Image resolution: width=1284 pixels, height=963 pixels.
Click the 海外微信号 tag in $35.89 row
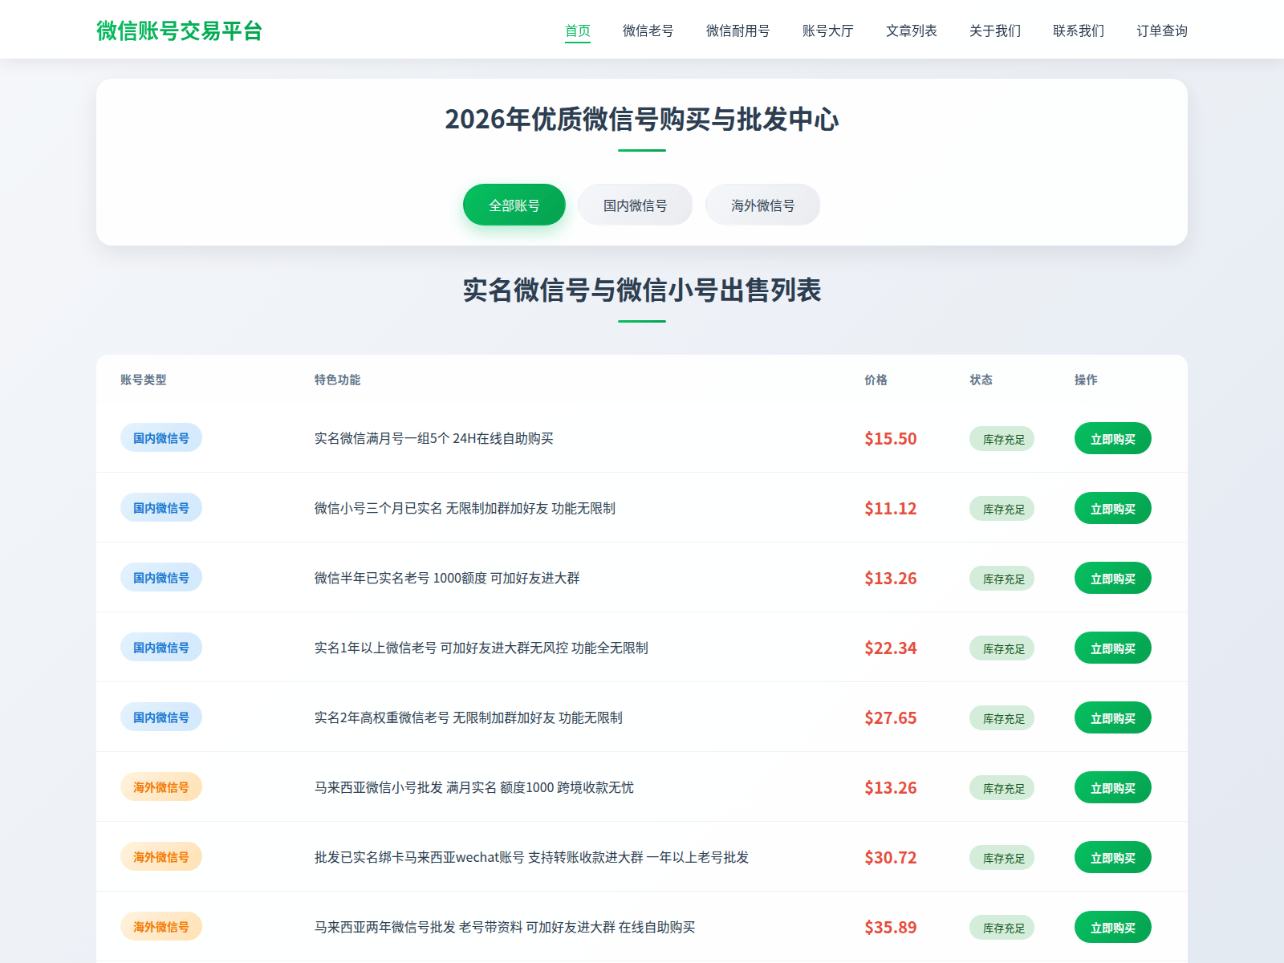pyautogui.click(x=161, y=927)
